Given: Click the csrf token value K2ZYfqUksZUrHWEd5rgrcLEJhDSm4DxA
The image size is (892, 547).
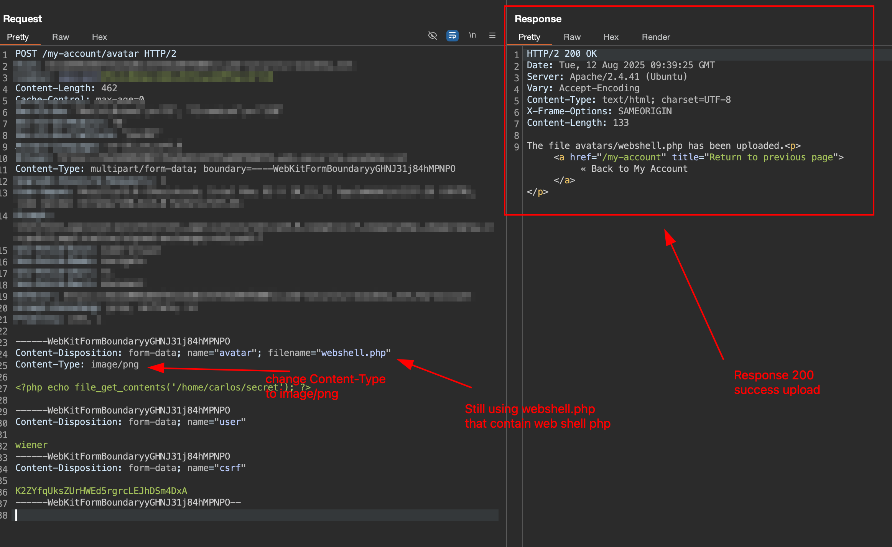Looking at the screenshot, I should (x=101, y=491).
